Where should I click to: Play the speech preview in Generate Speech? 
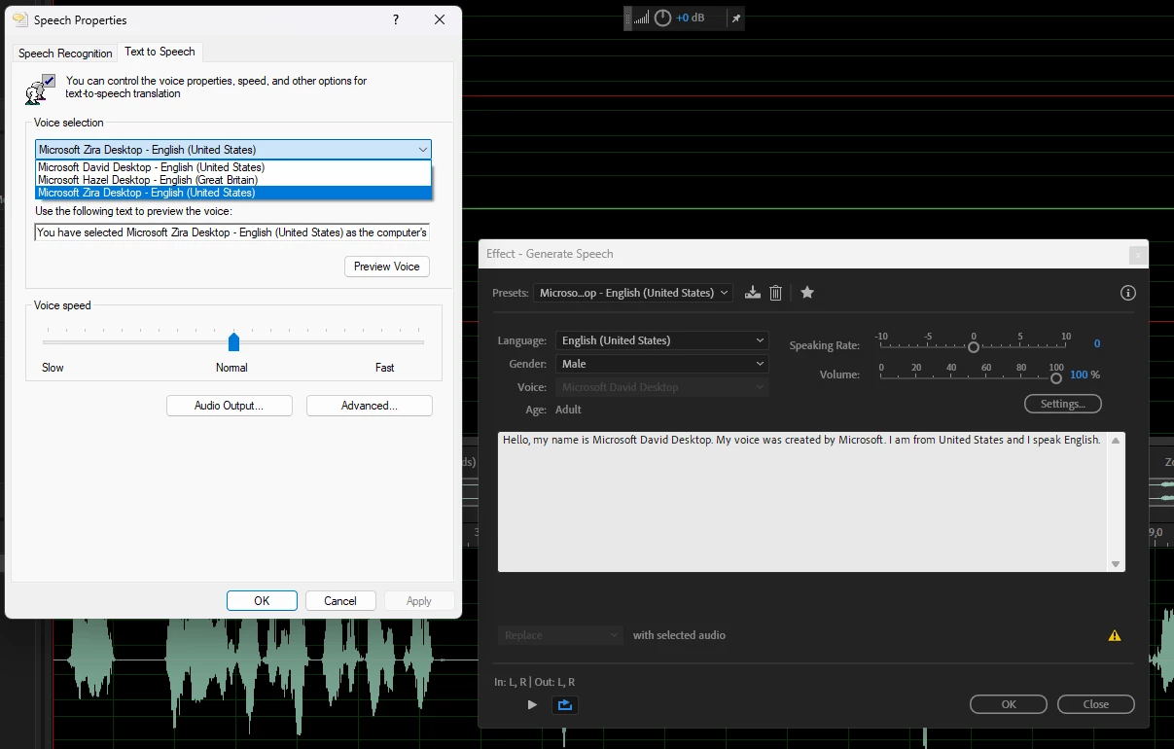tap(532, 704)
